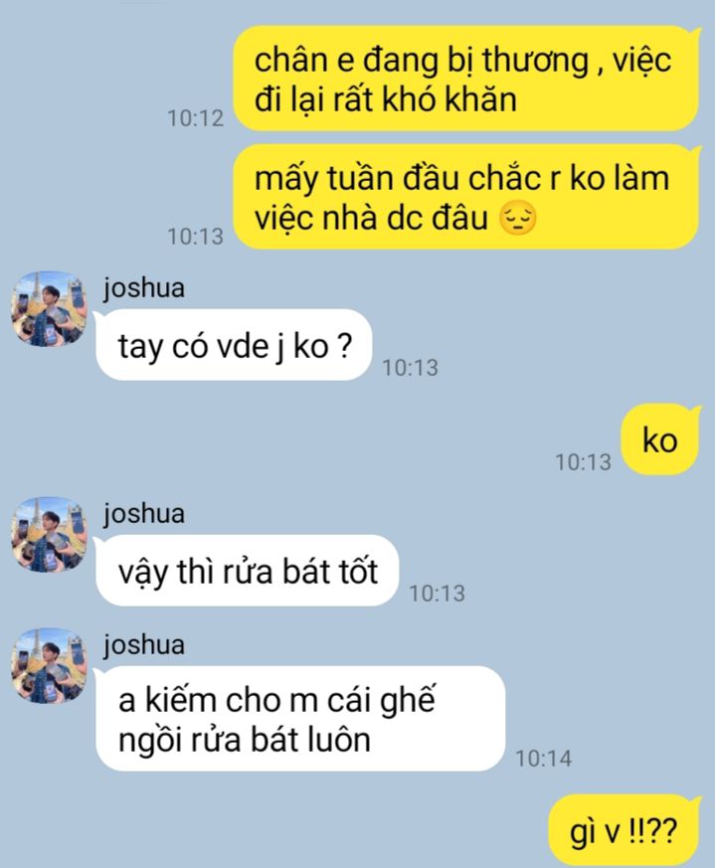Click the 10:12 timestamp of first message
715x868 pixels.
pos(196,118)
